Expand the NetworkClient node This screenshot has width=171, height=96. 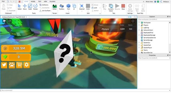tap(139, 30)
